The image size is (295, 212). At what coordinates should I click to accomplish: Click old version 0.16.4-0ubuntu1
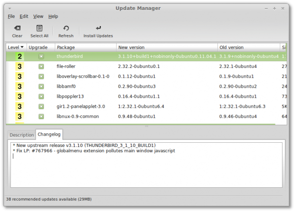coord(238,97)
